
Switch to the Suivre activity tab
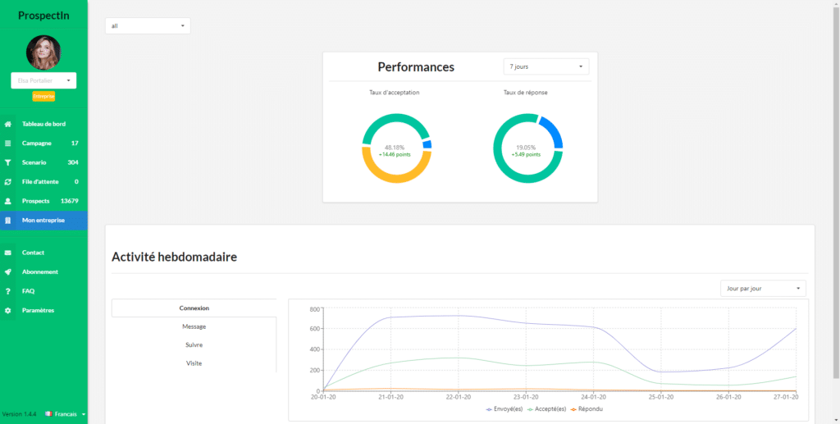point(194,344)
